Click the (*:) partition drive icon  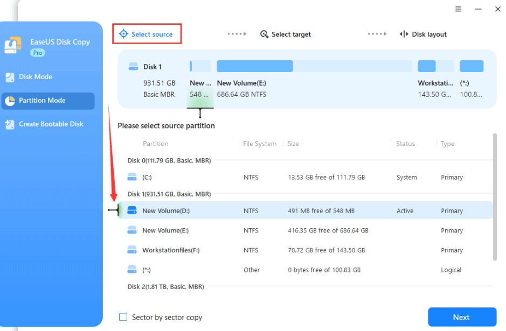tap(131, 270)
